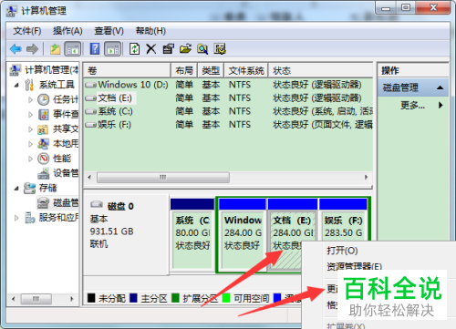This screenshot has width=456, height=329.
Task: Click the bright green 可用空间 legend swatch
Action: click(226, 298)
